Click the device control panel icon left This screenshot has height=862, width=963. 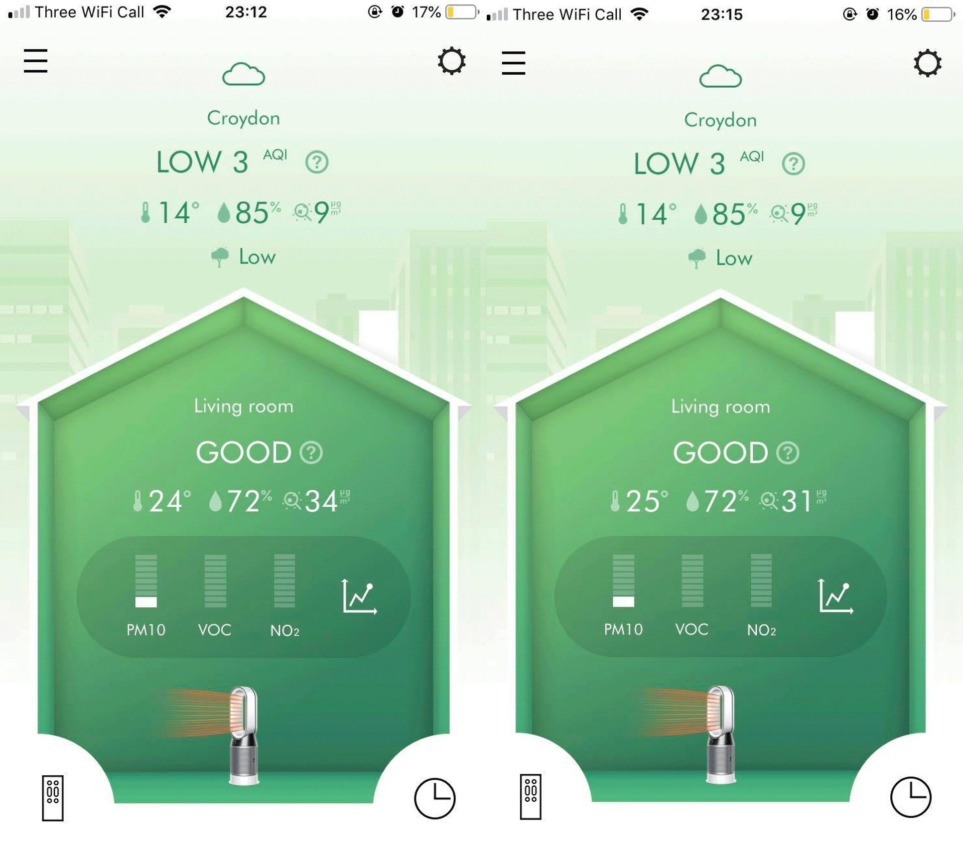click(x=52, y=799)
